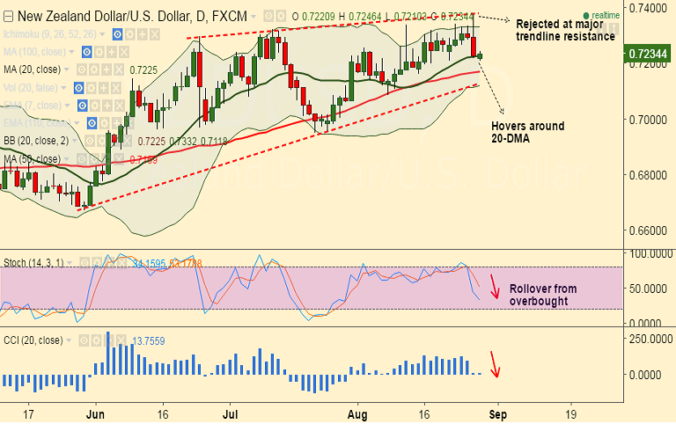Viewport: 676px width, 424px height.
Task: Show the hidden Ichimoku indicator
Action: (x=117, y=34)
